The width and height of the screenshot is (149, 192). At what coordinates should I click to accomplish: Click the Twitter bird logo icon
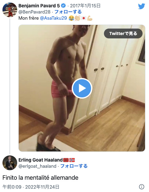point(142,6)
